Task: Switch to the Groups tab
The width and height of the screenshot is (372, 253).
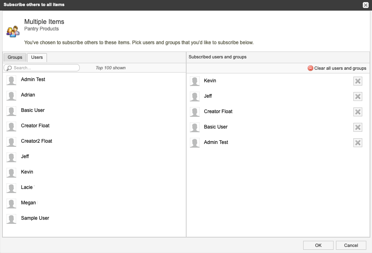Action: [x=15, y=58]
